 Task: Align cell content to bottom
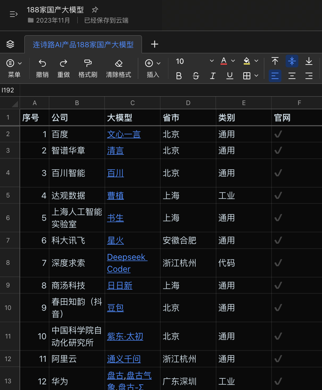[x=309, y=61]
